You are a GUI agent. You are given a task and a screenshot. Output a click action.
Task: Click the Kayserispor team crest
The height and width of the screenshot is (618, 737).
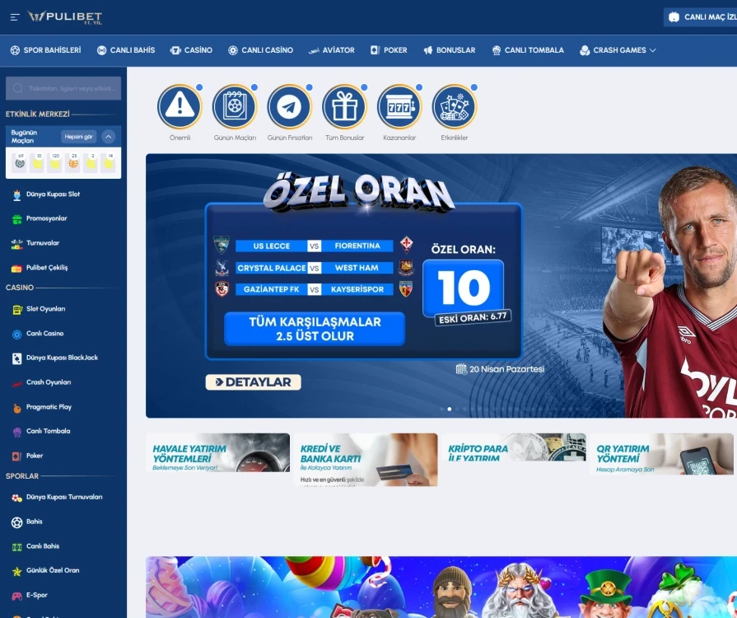(406, 288)
